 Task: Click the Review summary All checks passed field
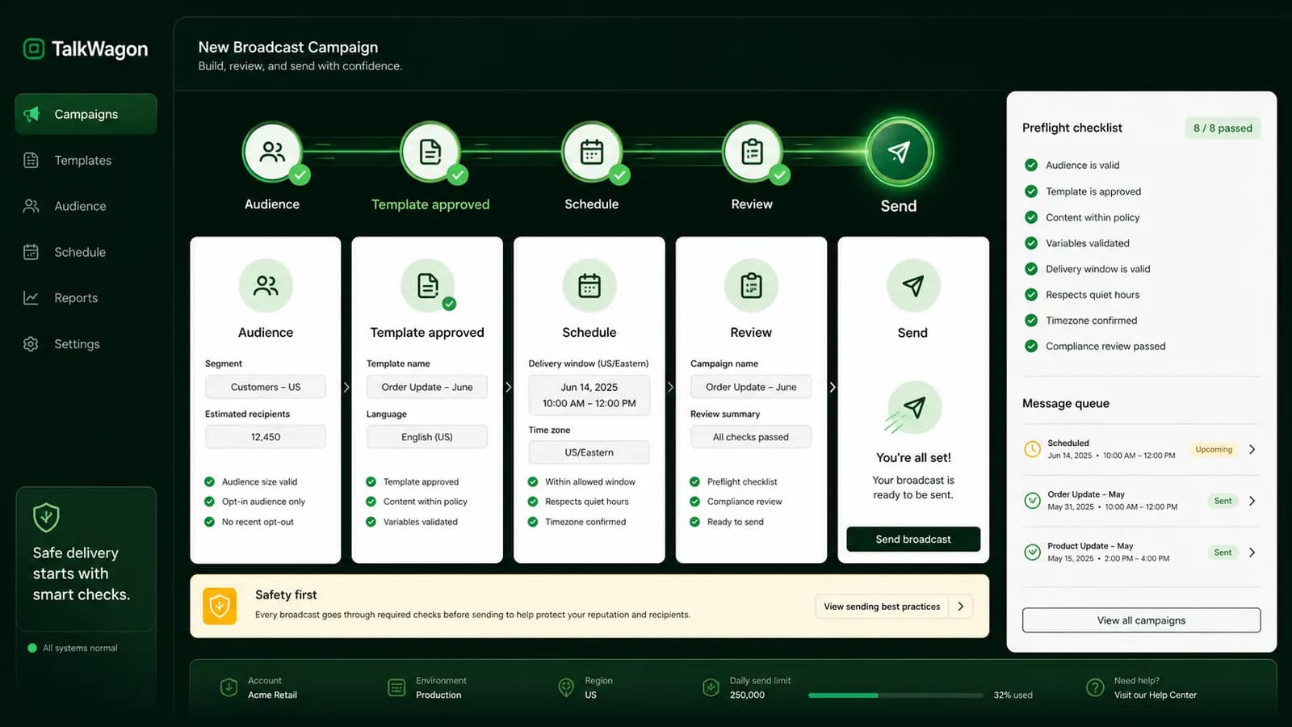point(751,437)
